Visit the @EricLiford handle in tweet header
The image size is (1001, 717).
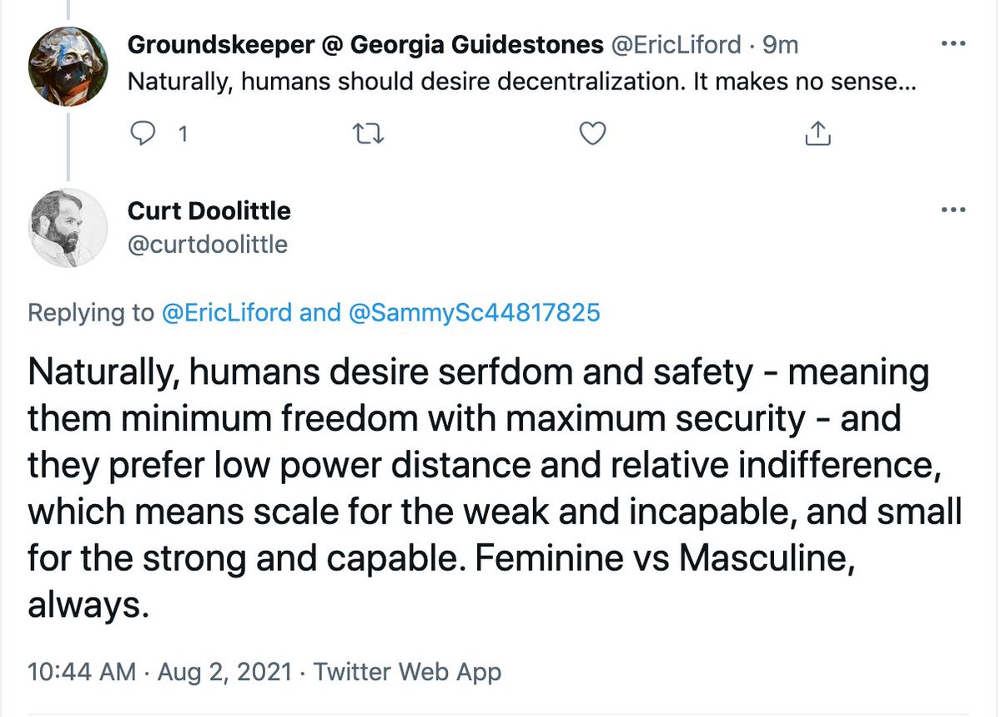677,45
